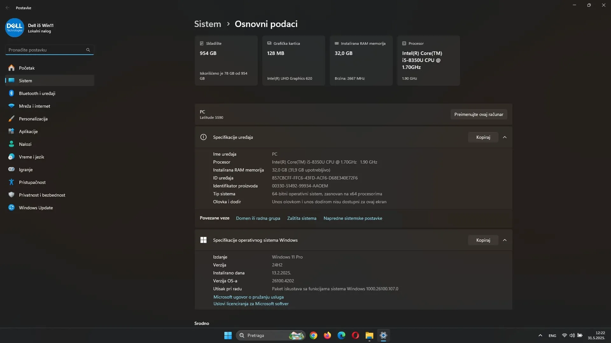This screenshot has width=611, height=343.
Task: Click the Skladište 954 GB card
Action: coord(226,61)
